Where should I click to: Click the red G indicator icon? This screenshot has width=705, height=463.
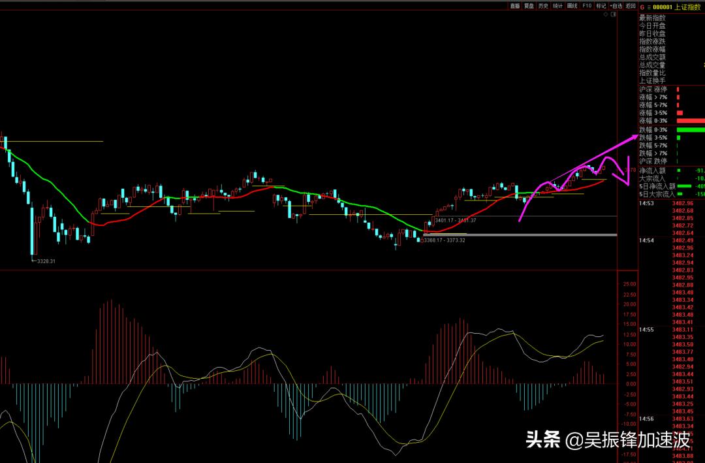pyautogui.click(x=642, y=6)
